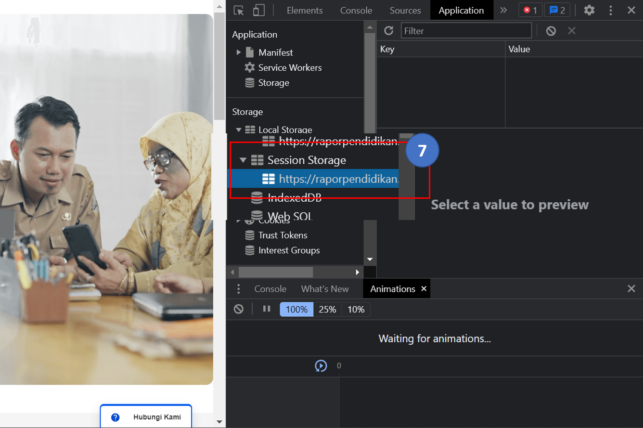Open Service Workers item
The width and height of the screenshot is (643, 428).
tap(290, 67)
